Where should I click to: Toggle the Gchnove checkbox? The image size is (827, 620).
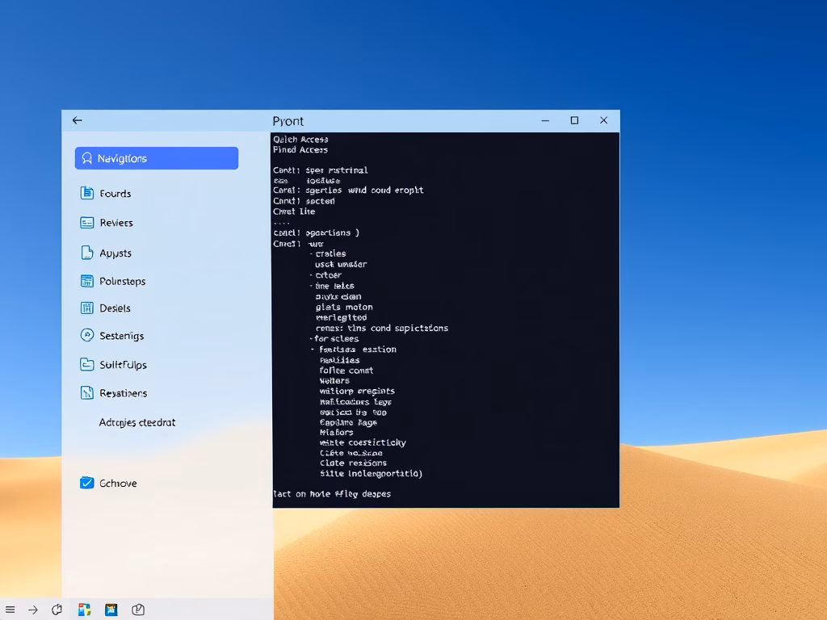click(x=87, y=483)
